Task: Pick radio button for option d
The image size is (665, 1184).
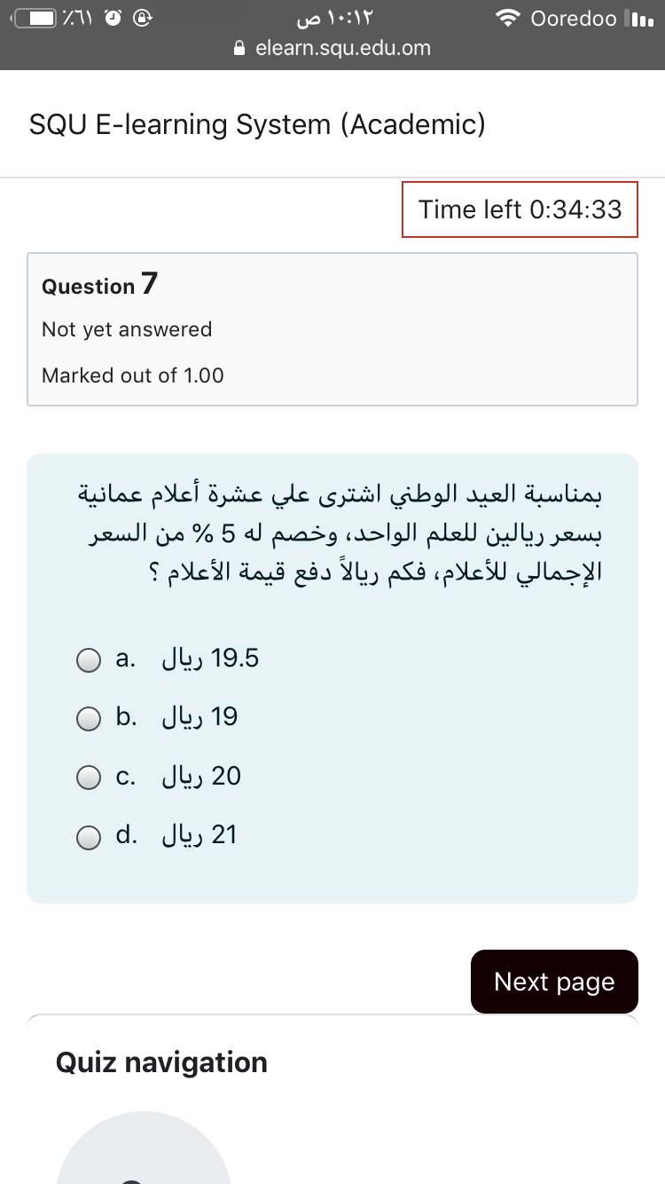Action: pyautogui.click(x=89, y=837)
